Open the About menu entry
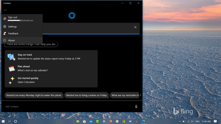 pos(22,40)
